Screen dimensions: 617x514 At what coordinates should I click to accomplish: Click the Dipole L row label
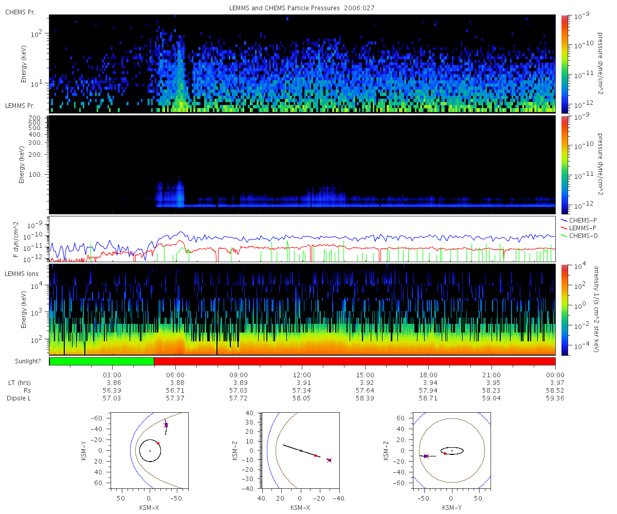point(20,398)
